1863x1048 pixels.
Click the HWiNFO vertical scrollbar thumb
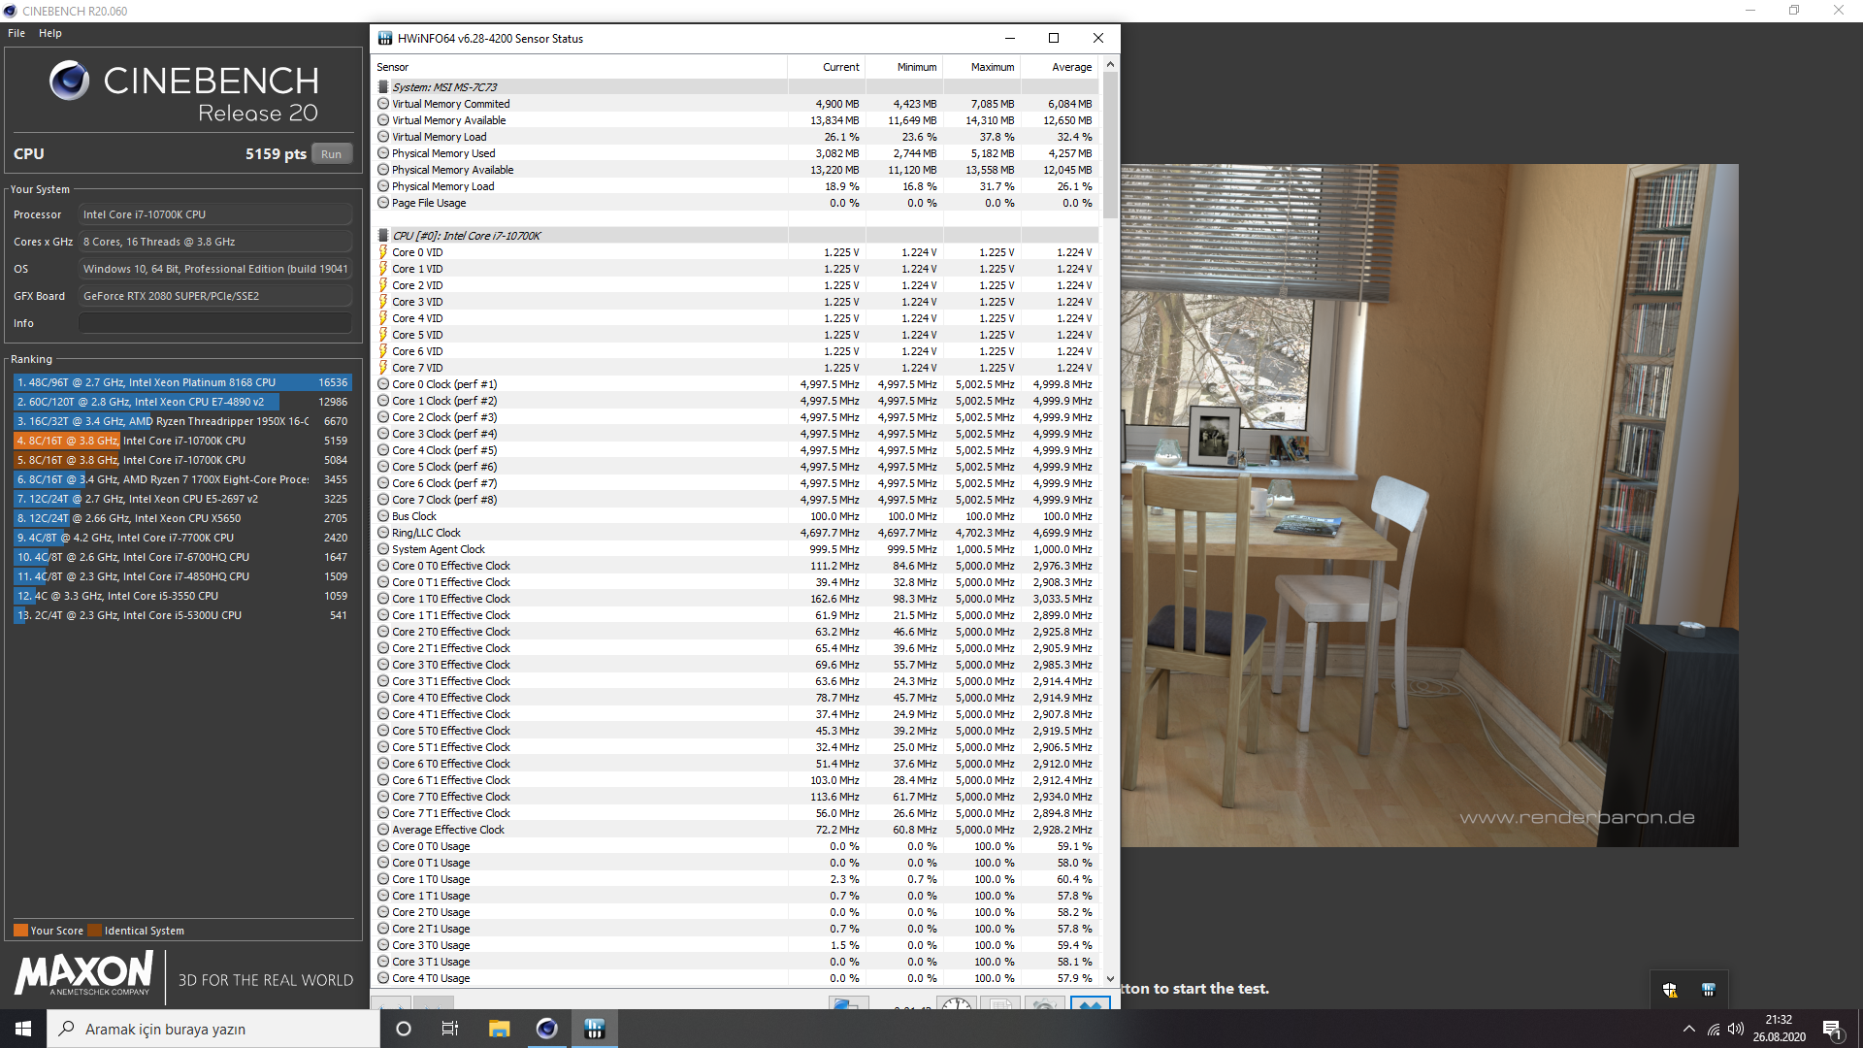click(x=1110, y=146)
